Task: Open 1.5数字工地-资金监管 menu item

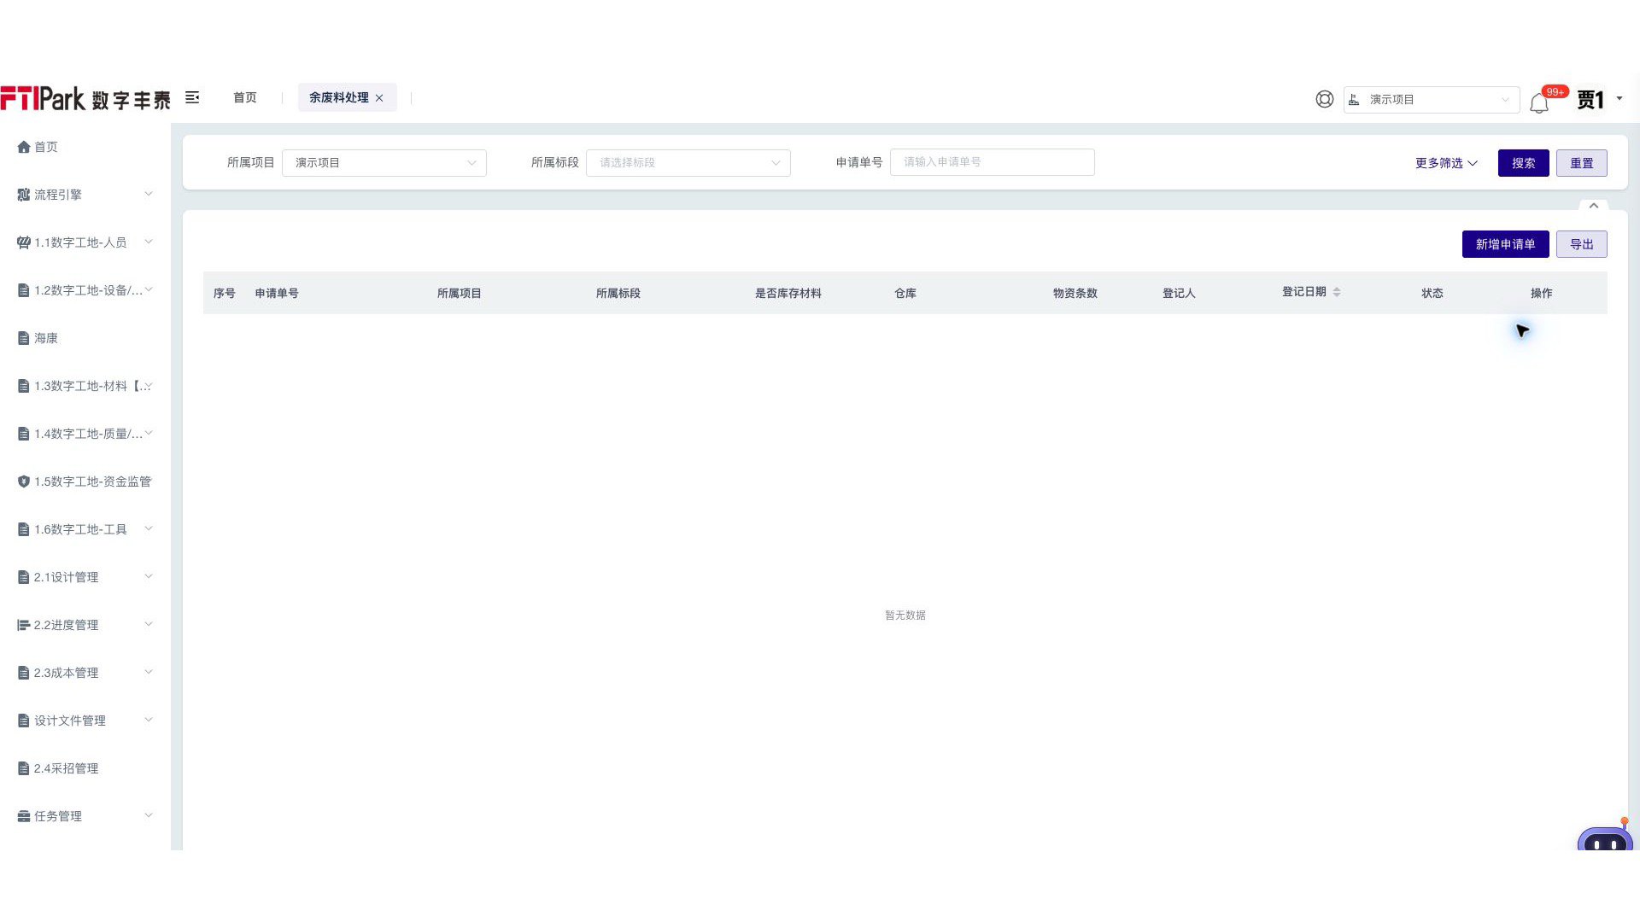Action: [85, 481]
